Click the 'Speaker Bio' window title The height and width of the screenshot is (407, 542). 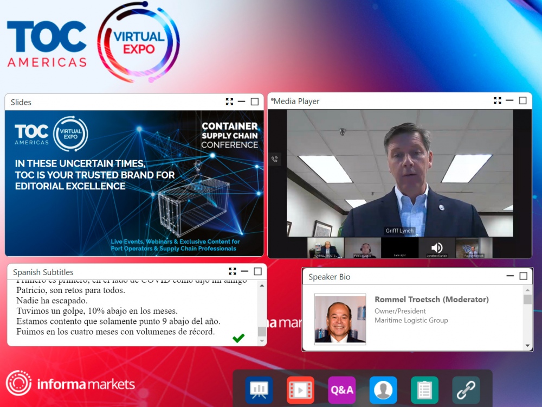point(330,277)
